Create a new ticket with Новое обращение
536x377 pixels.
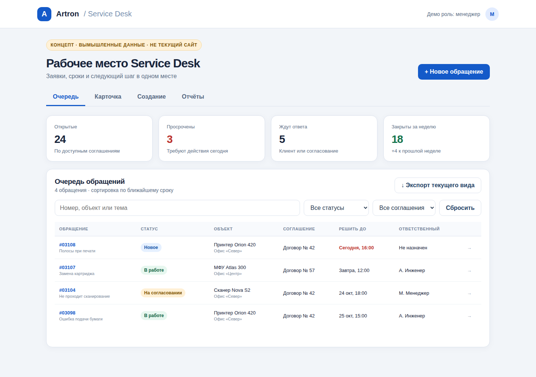[454, 72]
